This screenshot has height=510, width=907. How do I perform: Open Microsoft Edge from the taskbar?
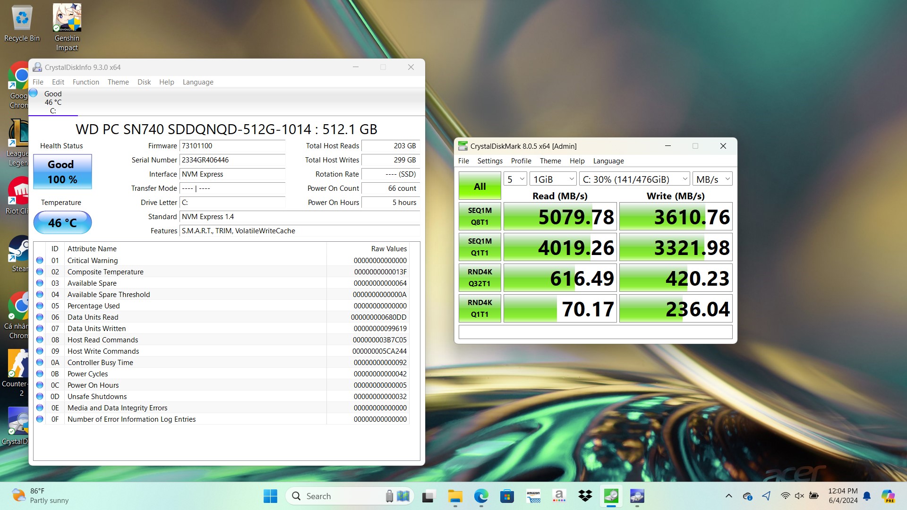point(481,496)
